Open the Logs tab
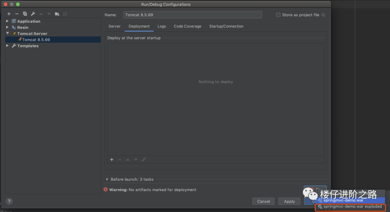 [162, 26]
